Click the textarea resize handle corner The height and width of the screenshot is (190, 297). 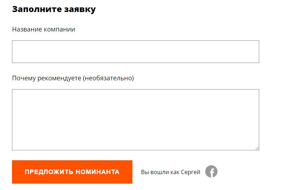(x=257, y=148)
